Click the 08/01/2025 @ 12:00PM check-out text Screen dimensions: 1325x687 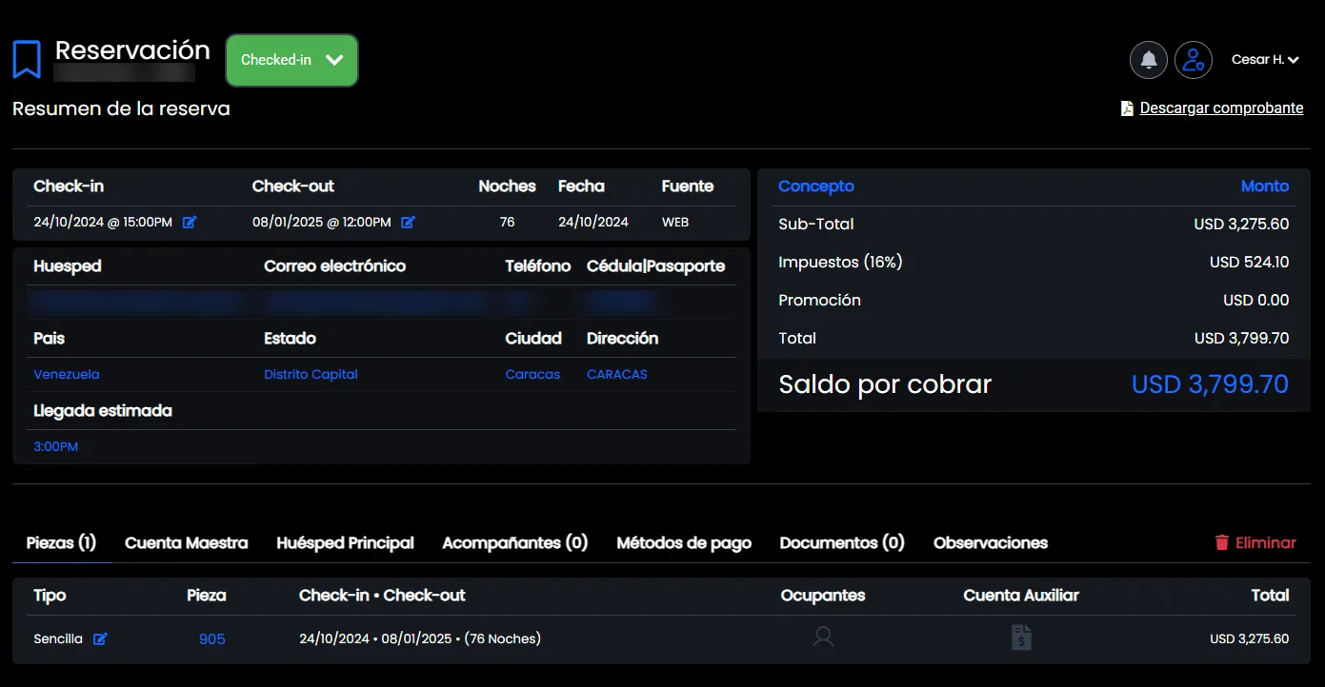[x=322, y=222]
